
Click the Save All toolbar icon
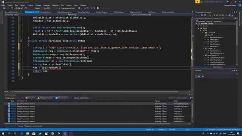(22, 8)
